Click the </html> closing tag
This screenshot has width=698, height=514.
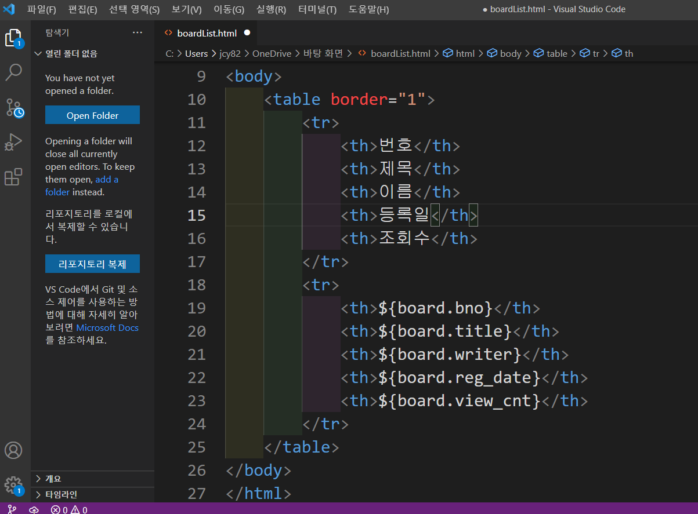pyautogui.click(x=258, y=493)
